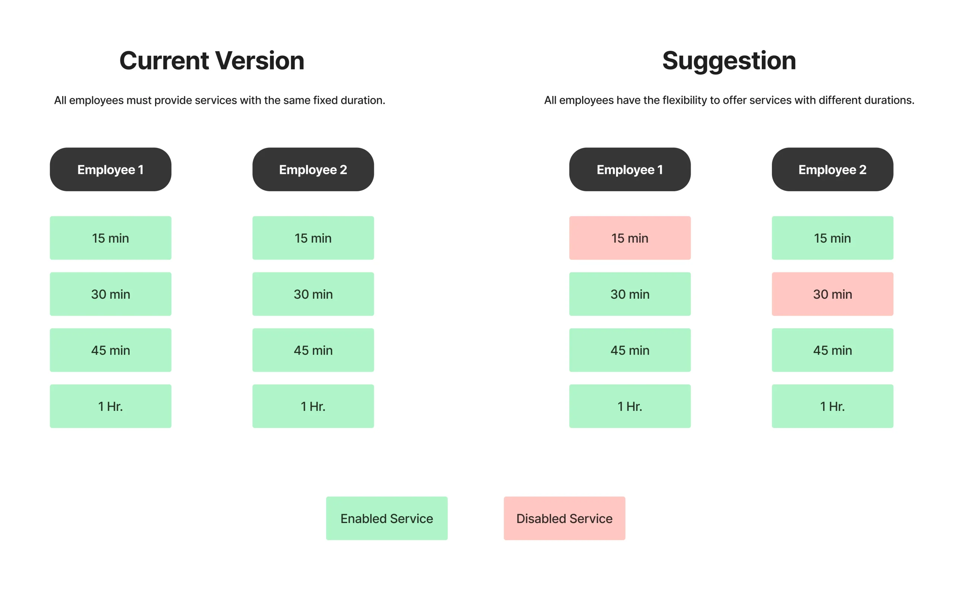Click Current Version Employee 1's 1 Hr. block

110,406
